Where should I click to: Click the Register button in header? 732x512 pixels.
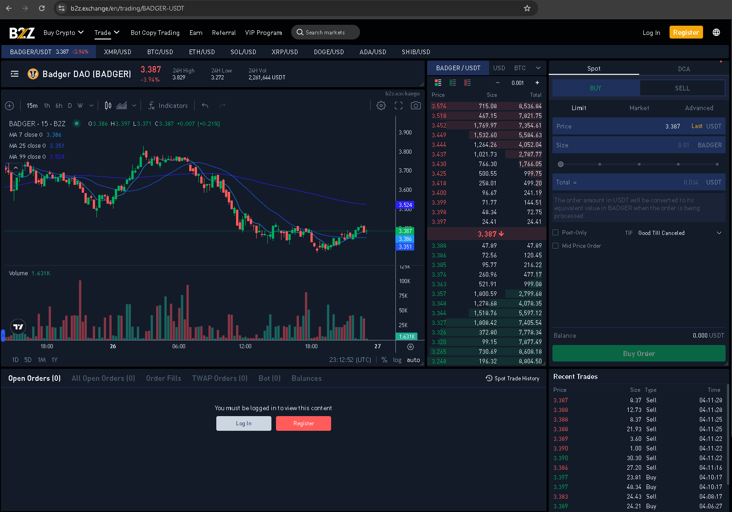pyautogui.click(x=686, y=32)
